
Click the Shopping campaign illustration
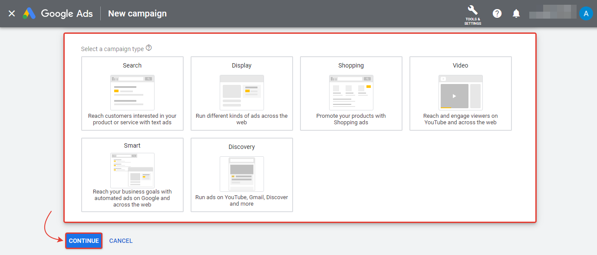coord(351,93)
